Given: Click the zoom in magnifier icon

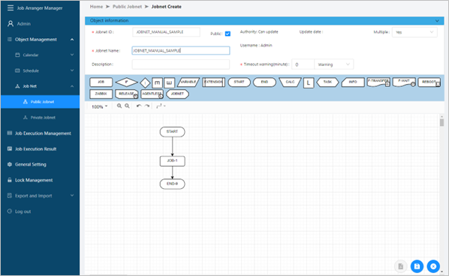Looking at the screenshot, I should point(119,106).
